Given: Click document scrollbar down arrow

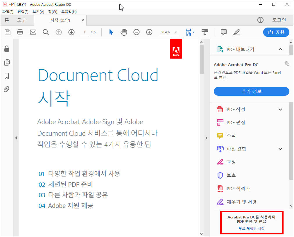Looking at the screenshot, I should (202, 234).
